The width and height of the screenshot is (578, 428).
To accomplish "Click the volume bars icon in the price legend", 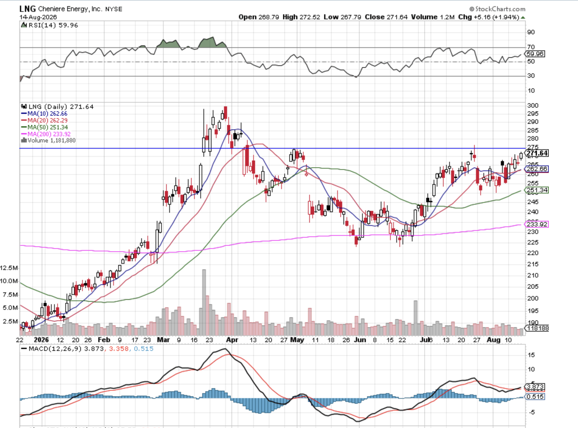I will coord(24,140).
